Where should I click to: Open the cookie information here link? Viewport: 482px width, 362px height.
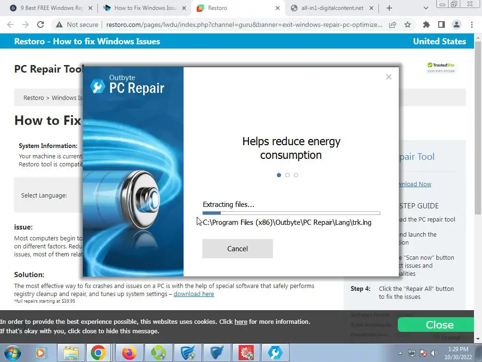pos(241,321)
